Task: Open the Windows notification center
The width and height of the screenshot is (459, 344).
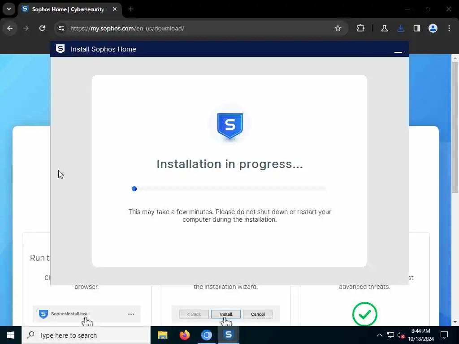Action: [444, 335]
